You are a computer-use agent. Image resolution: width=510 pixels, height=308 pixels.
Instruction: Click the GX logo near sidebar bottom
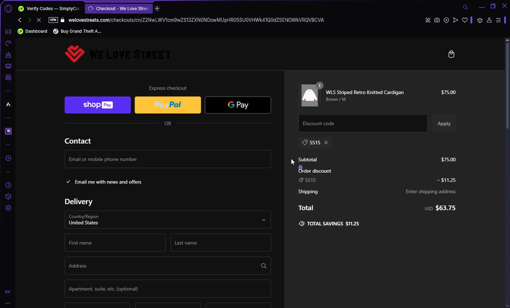(x=7, y=292)
